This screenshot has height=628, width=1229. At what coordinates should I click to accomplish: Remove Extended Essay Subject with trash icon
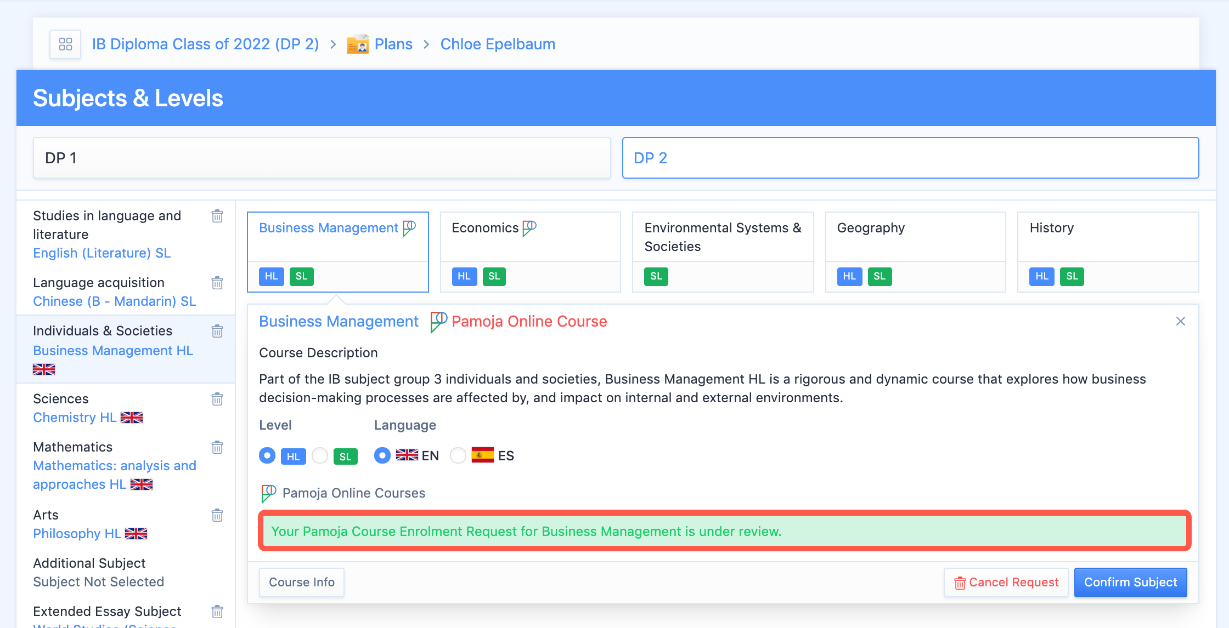point(217,612)
